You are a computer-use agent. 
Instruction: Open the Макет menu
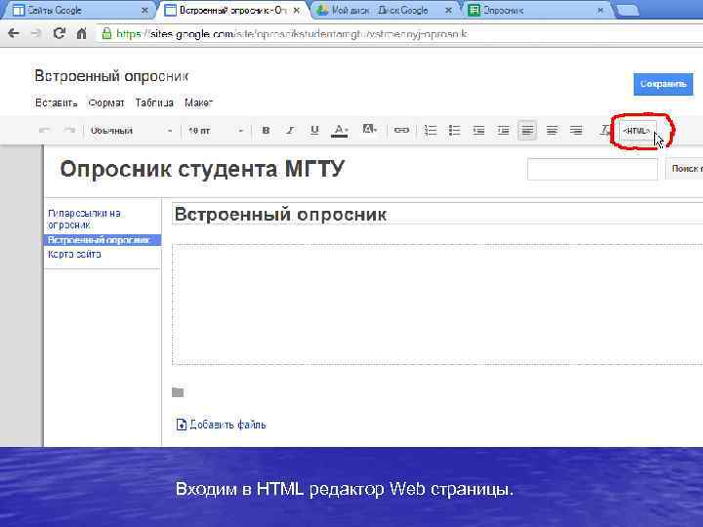[198, 102]
